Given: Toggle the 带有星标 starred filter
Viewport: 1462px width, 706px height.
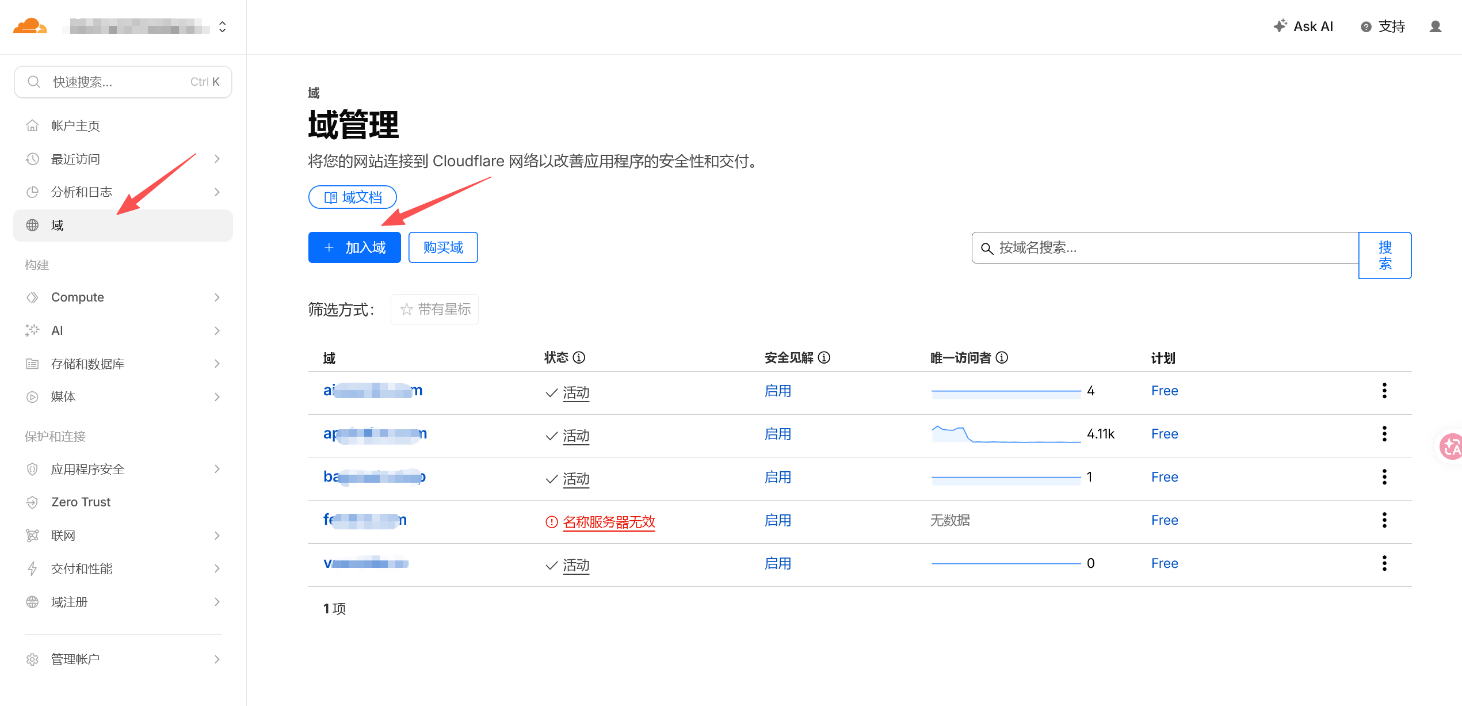Looking at the screenshot, I should click(x=435, y=310).
